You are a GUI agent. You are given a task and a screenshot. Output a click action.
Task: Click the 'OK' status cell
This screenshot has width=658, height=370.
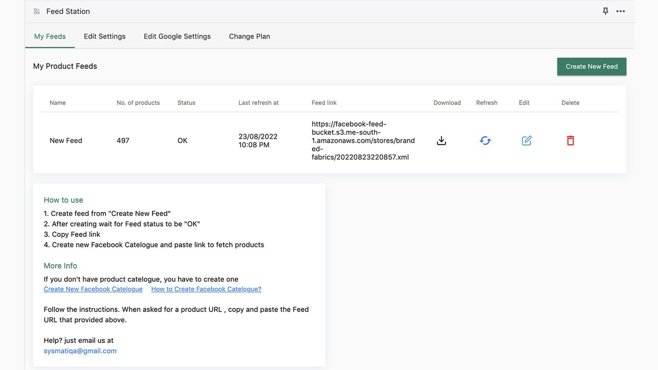[x=182, y=141]
